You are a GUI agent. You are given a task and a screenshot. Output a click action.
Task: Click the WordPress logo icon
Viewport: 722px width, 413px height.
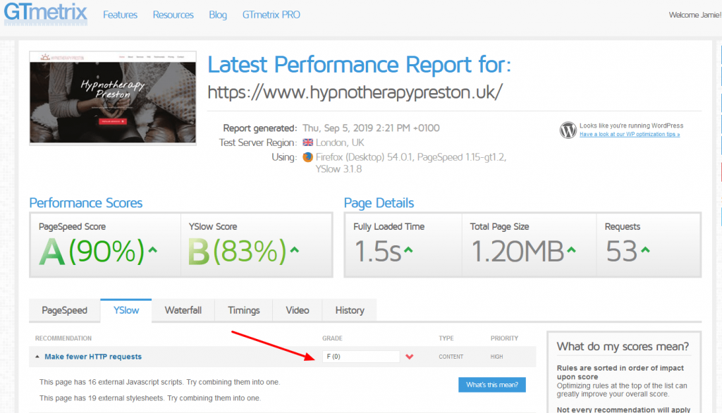click(568, 130)
